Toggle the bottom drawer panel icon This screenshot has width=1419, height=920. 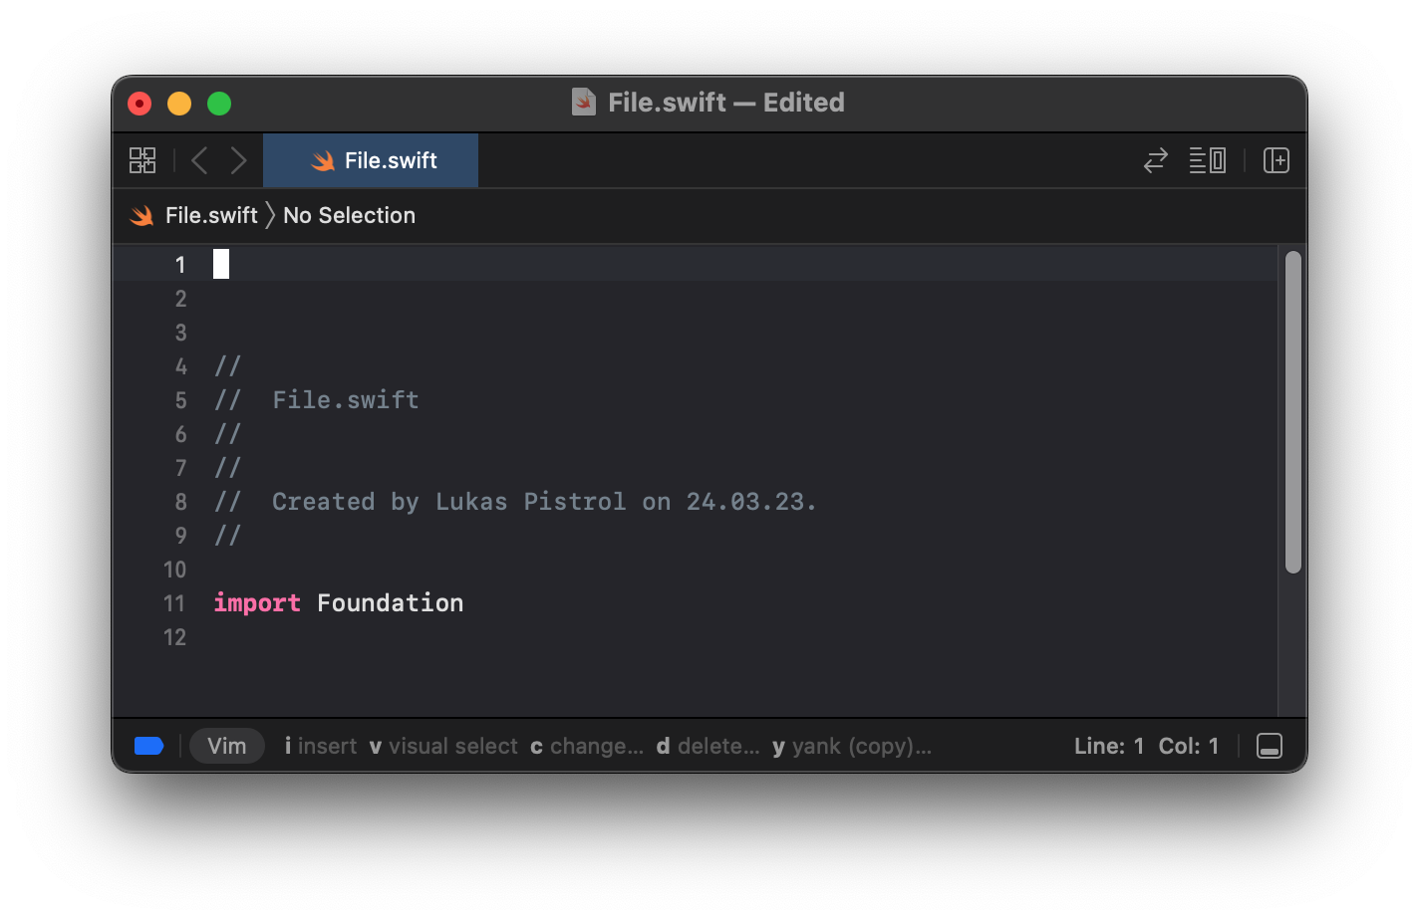tap(1269, 746)
